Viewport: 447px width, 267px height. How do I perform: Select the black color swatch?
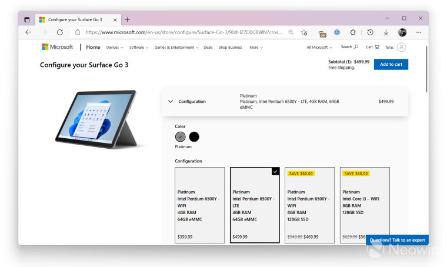tap(194, 137)
